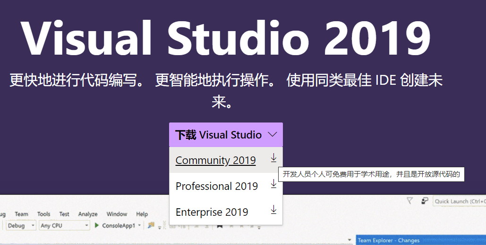Image resolution: width=486 pixels, height=245 pixels.
Task: Open the Window menu
Action: point(117,214)
